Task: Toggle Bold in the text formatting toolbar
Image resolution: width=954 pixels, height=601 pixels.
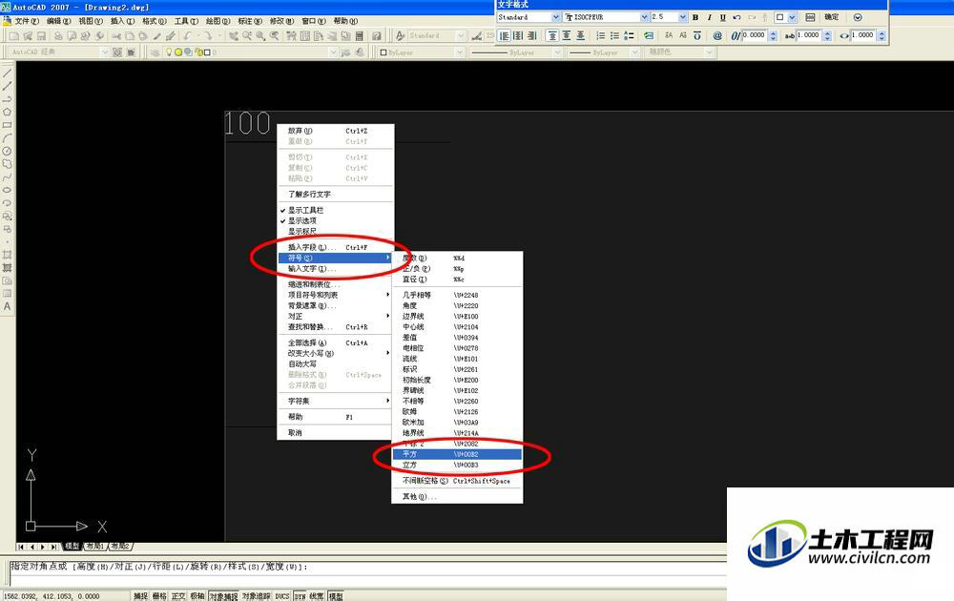Action: pyautogui.click(x=695, y=17)
